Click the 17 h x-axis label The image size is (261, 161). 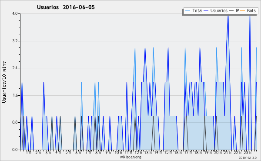[x=188, y=152]
